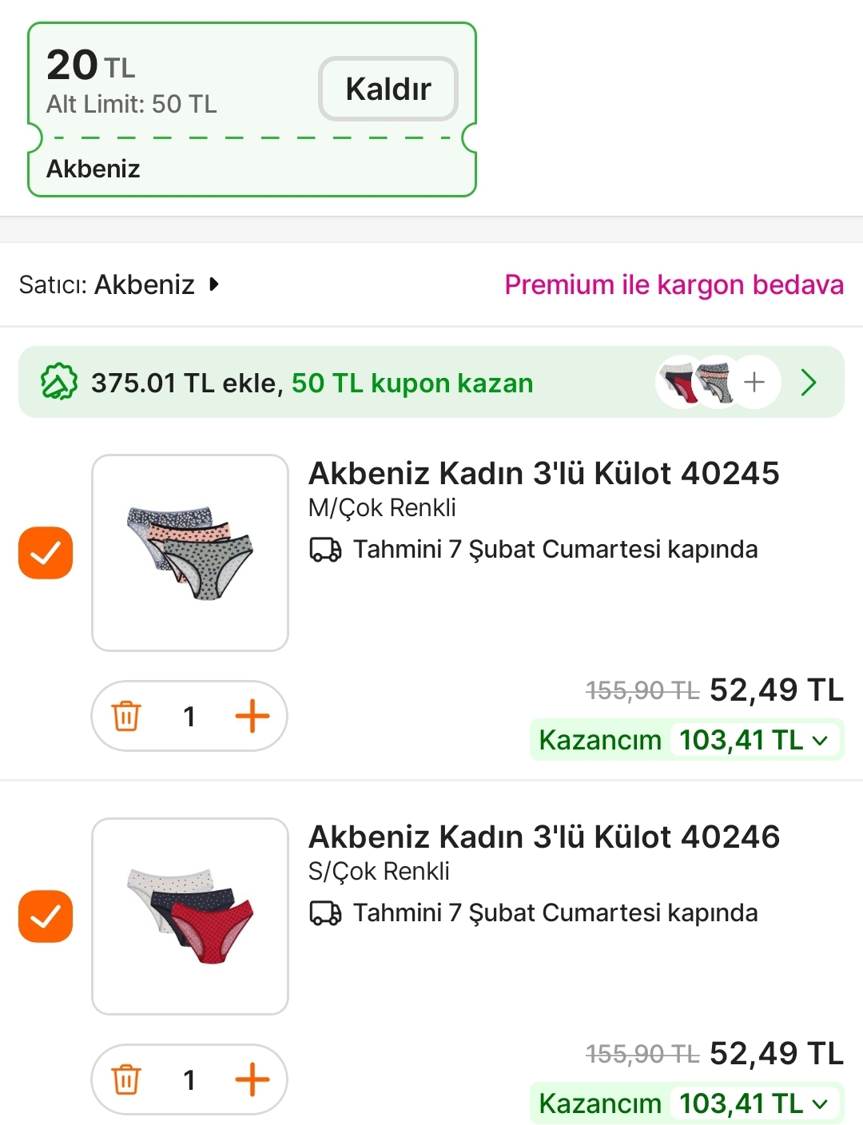Click delivery truck icon for Külot 40245

(325, 550)
